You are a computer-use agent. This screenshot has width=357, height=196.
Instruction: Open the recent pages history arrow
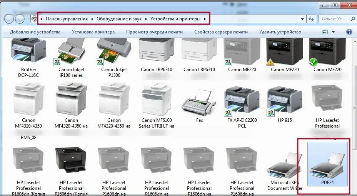(27, 19)
